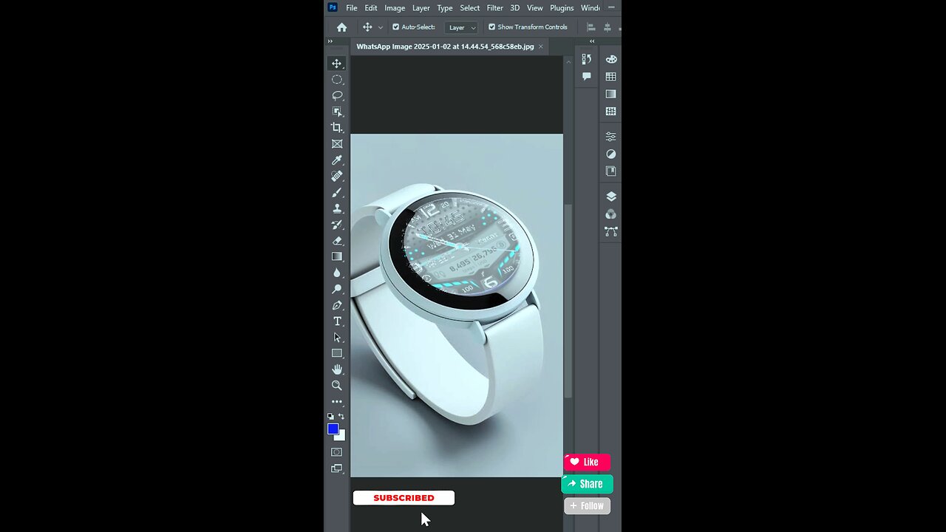This screenshot has width=946, height=532.
Task: Select the Lasso tool
Action: 337,96
